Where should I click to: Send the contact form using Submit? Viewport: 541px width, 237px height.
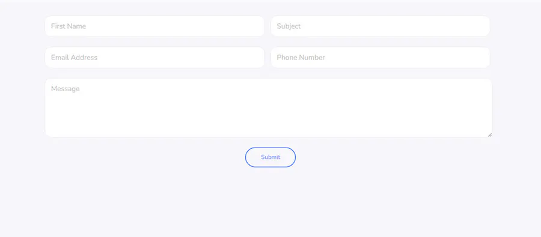[270, 157]
